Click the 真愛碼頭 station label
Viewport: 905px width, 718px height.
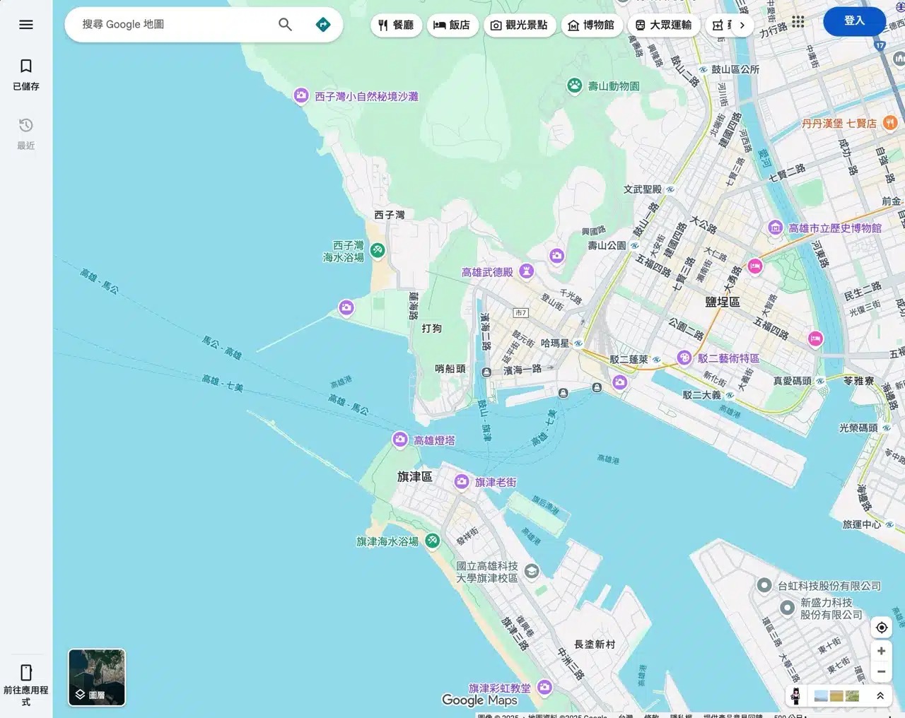pyautogui.click(x=792, y=380)
